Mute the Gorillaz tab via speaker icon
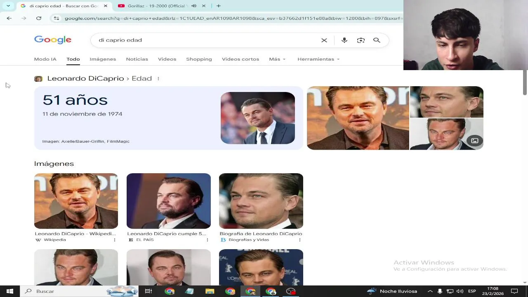Image resolution: width=528 pixels, height=297 pixels. [194, 6]
